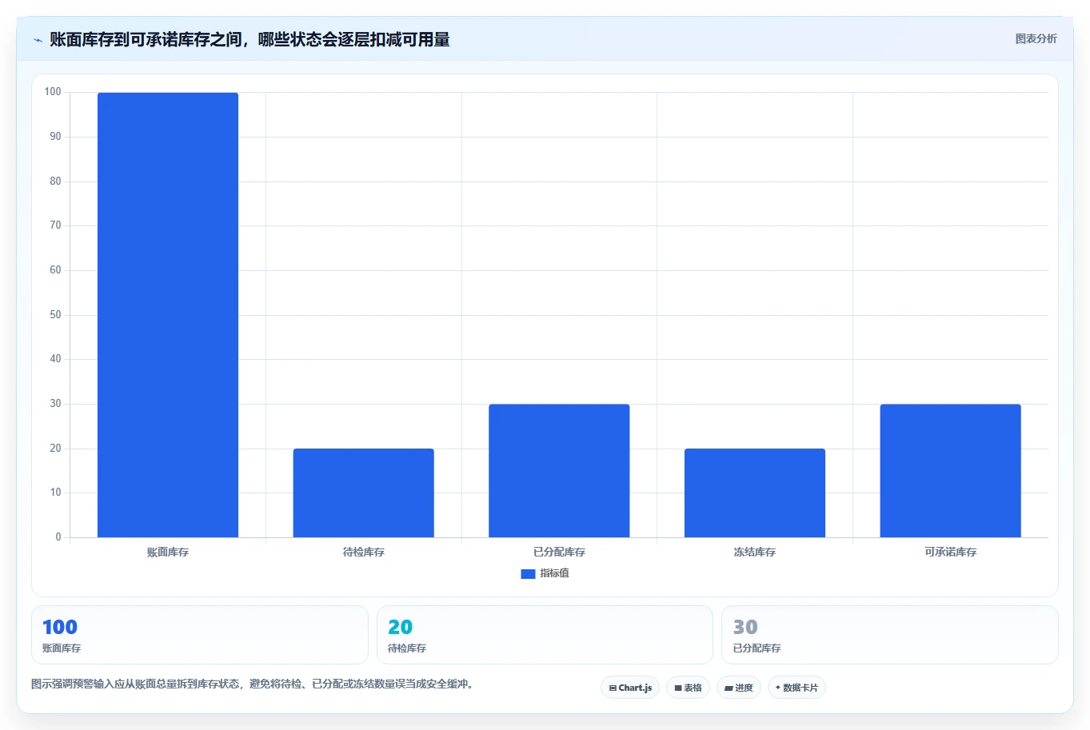Toggle the 指标值 legend entry
Image resolution: width=1090 pixels, height=730 pixels.
pos(545,573)
